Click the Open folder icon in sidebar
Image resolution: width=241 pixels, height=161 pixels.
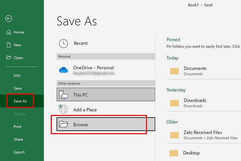9,58
